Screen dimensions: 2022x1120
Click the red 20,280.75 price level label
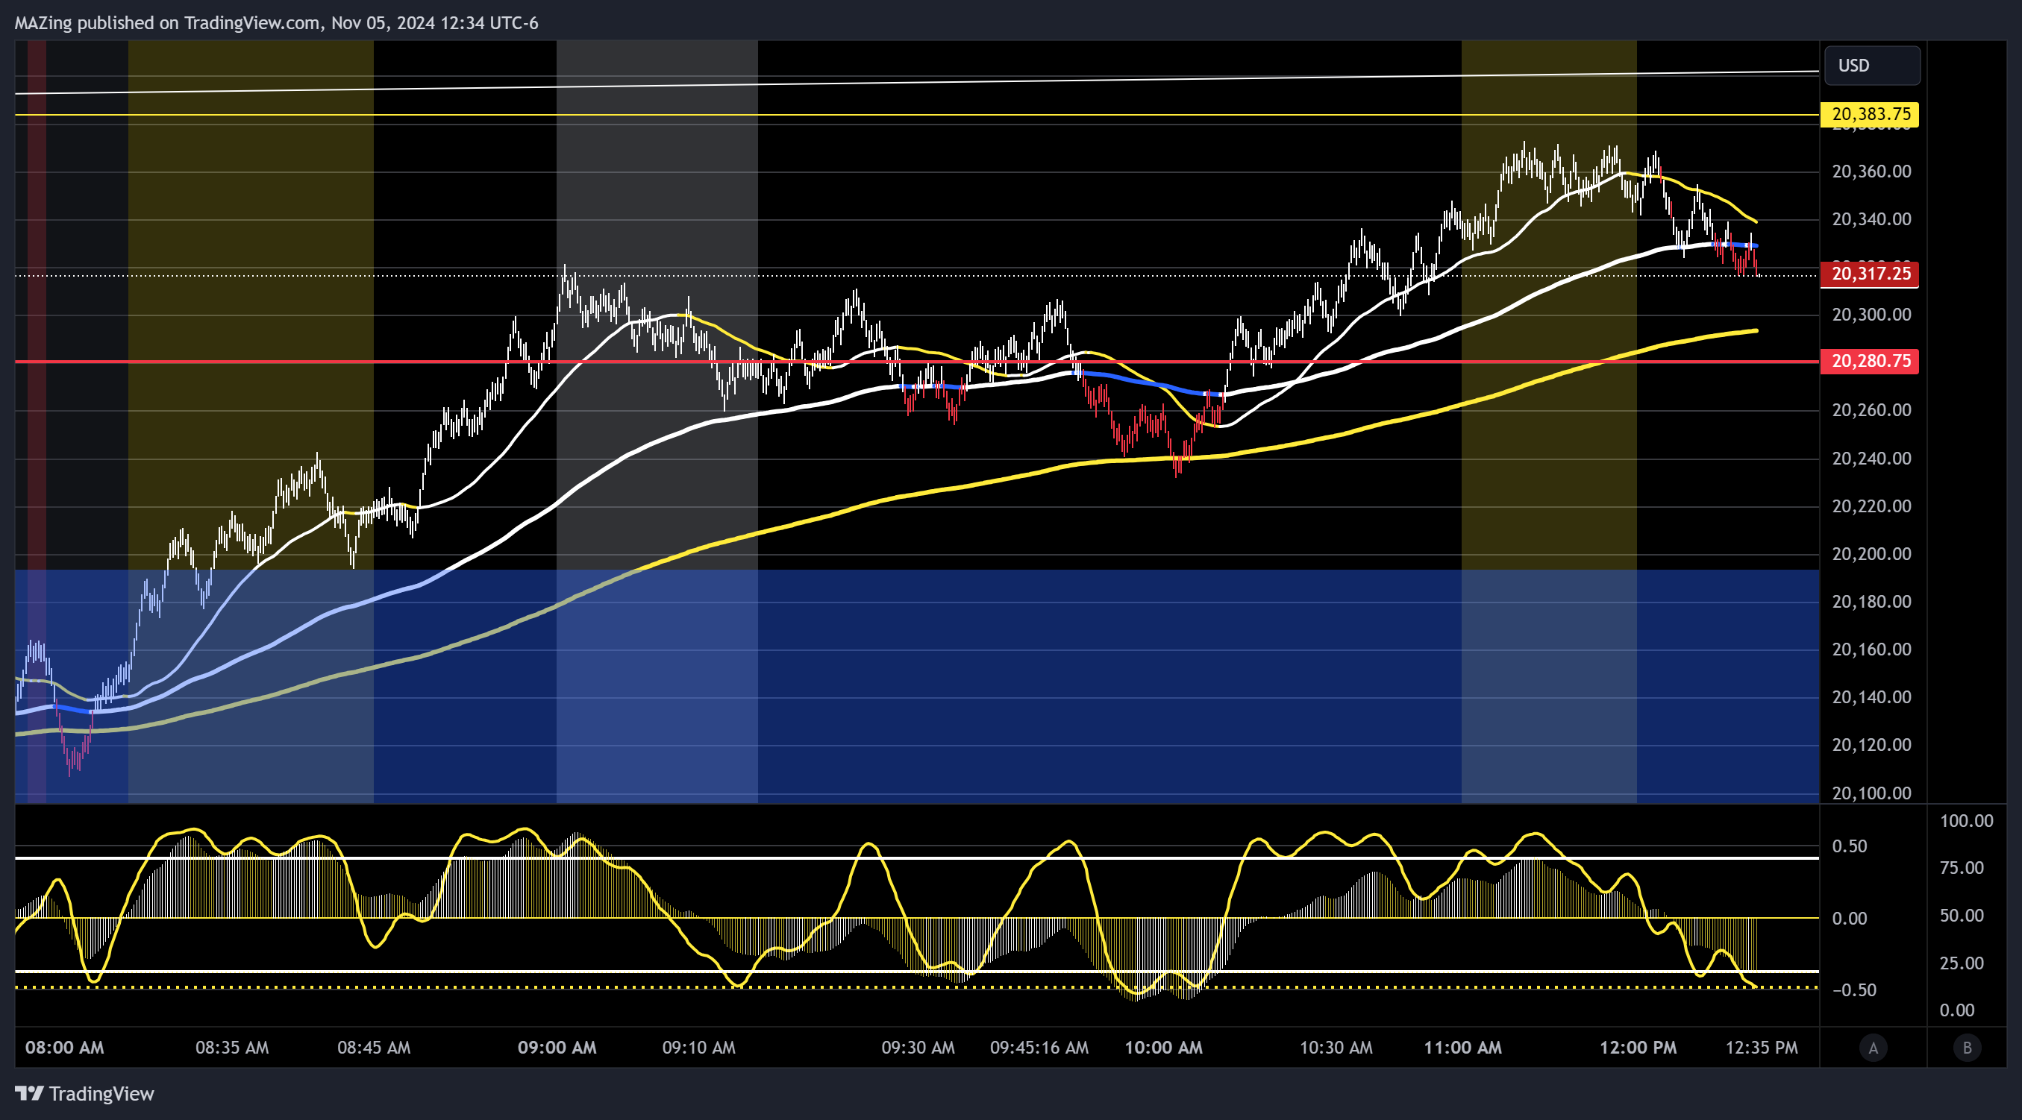click(1870, 361)
